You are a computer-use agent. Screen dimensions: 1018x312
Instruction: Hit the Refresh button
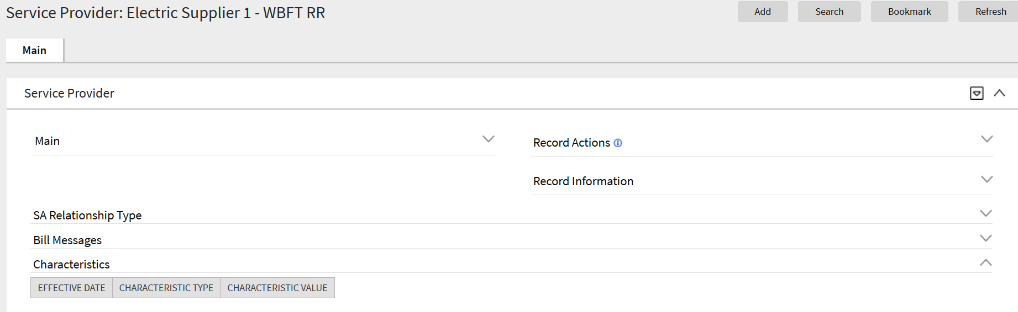tap(990, 12)
